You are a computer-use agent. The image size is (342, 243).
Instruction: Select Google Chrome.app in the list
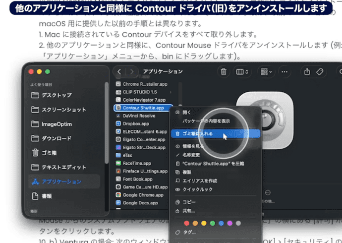tap(140, 195)
